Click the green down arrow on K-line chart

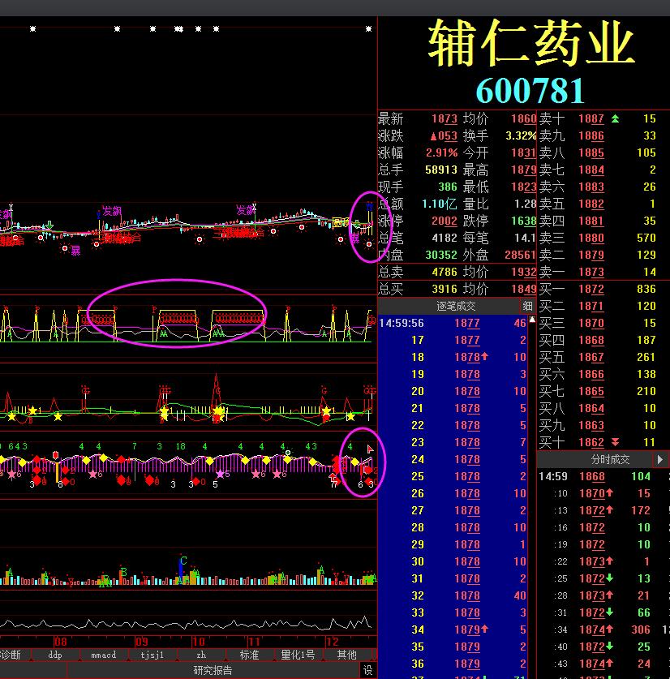tap(49, 225)
